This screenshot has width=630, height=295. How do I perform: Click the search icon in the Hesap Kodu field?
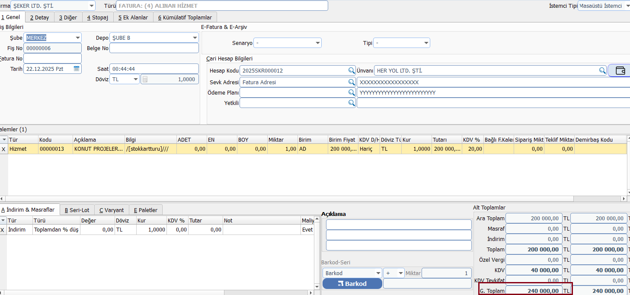[352, 70]
